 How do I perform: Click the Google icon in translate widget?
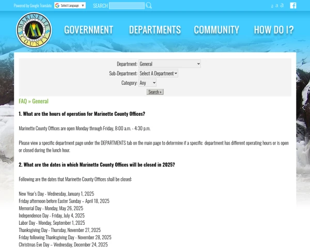coord(57,6)
